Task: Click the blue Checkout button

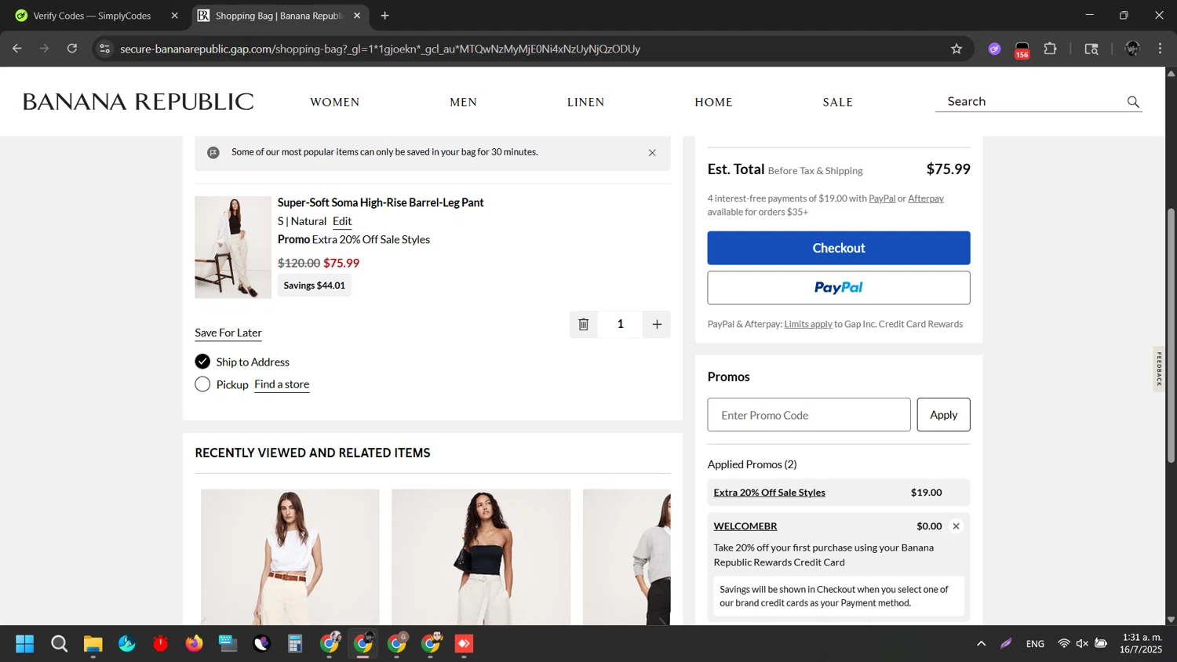Action: coord(839,248)
